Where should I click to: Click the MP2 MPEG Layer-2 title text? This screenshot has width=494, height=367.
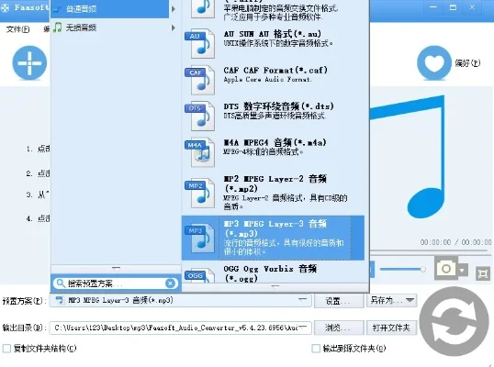275,183
